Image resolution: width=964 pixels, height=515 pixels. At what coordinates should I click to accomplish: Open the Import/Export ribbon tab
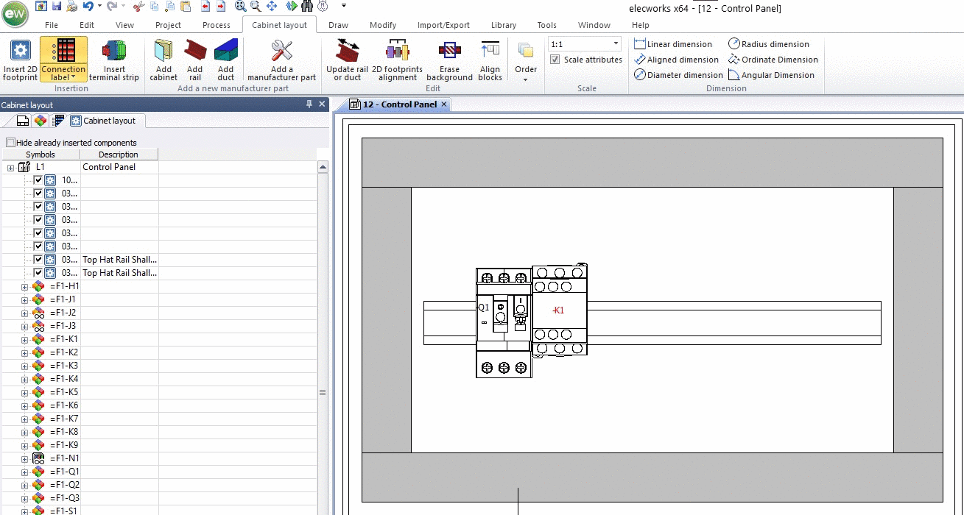[x=443, y=25]
